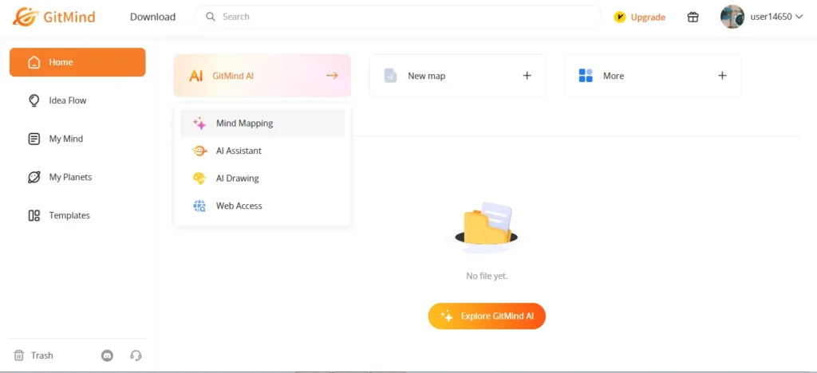This screenshot has width=817, height=373.
Task: Click the Home house icon
Action: click(x=34, y=62)
